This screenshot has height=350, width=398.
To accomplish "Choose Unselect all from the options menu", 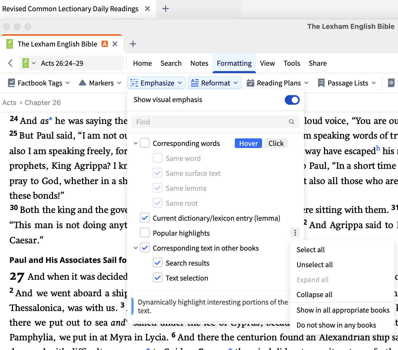I will tap(342, 265).
